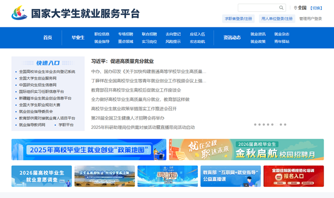Open 国际组织实习任职信息平台 quick link

coord(42,91)
